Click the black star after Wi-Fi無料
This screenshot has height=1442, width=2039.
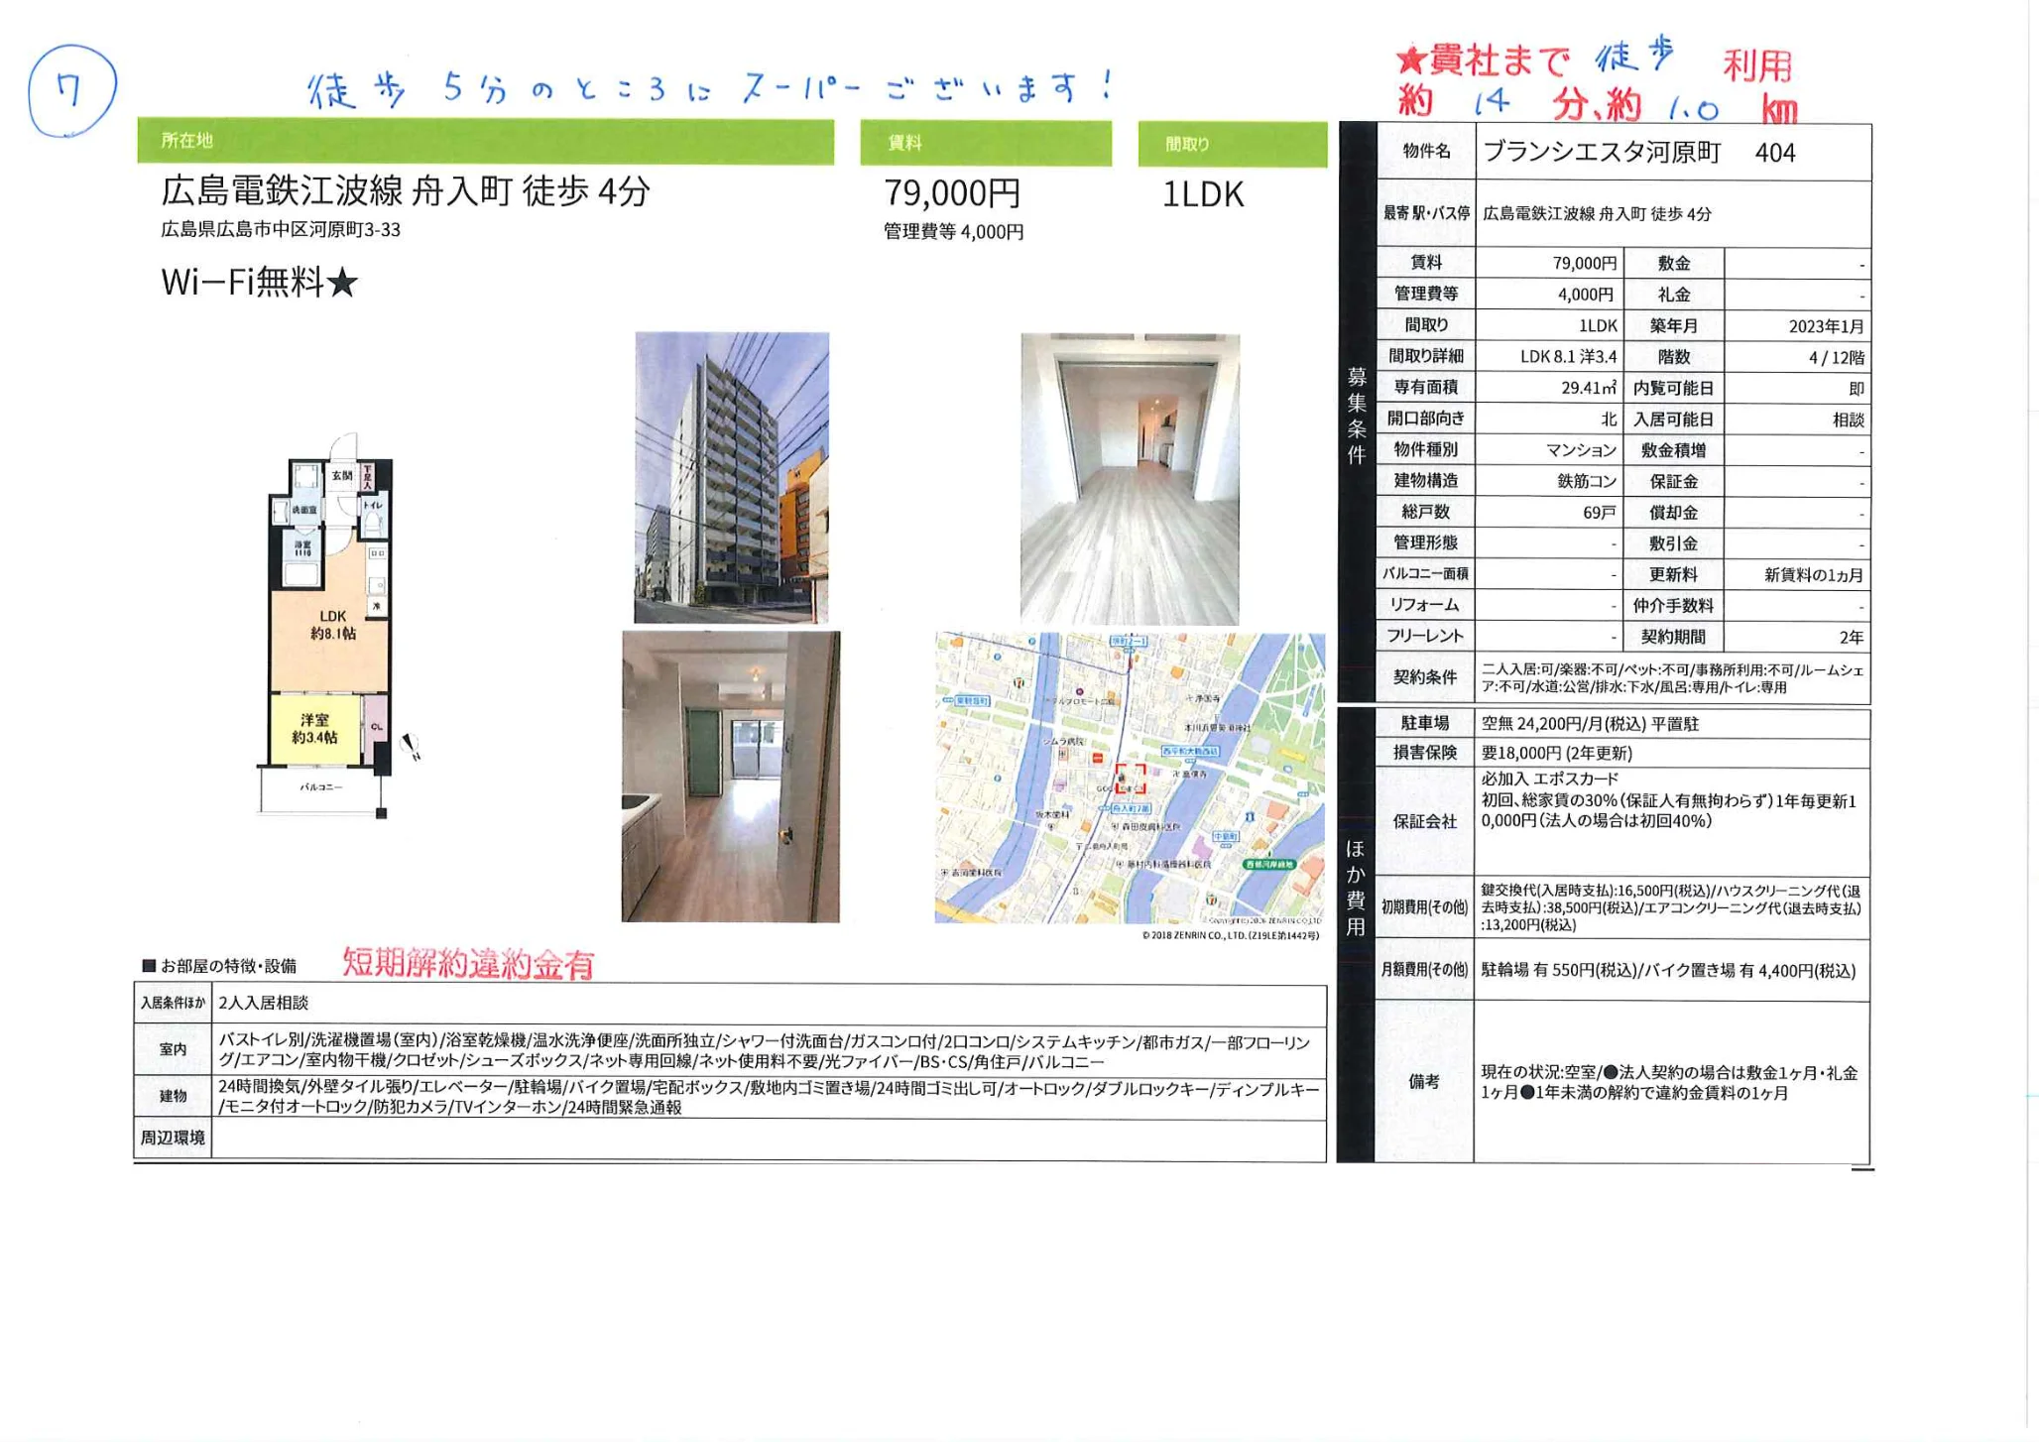pos(342,284)
